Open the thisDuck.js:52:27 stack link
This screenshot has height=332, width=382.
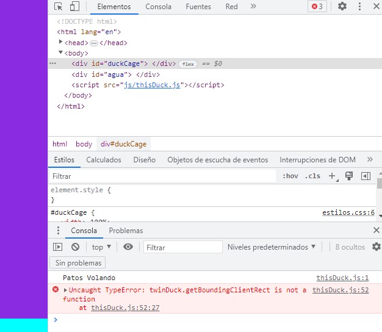click(125, 308)
